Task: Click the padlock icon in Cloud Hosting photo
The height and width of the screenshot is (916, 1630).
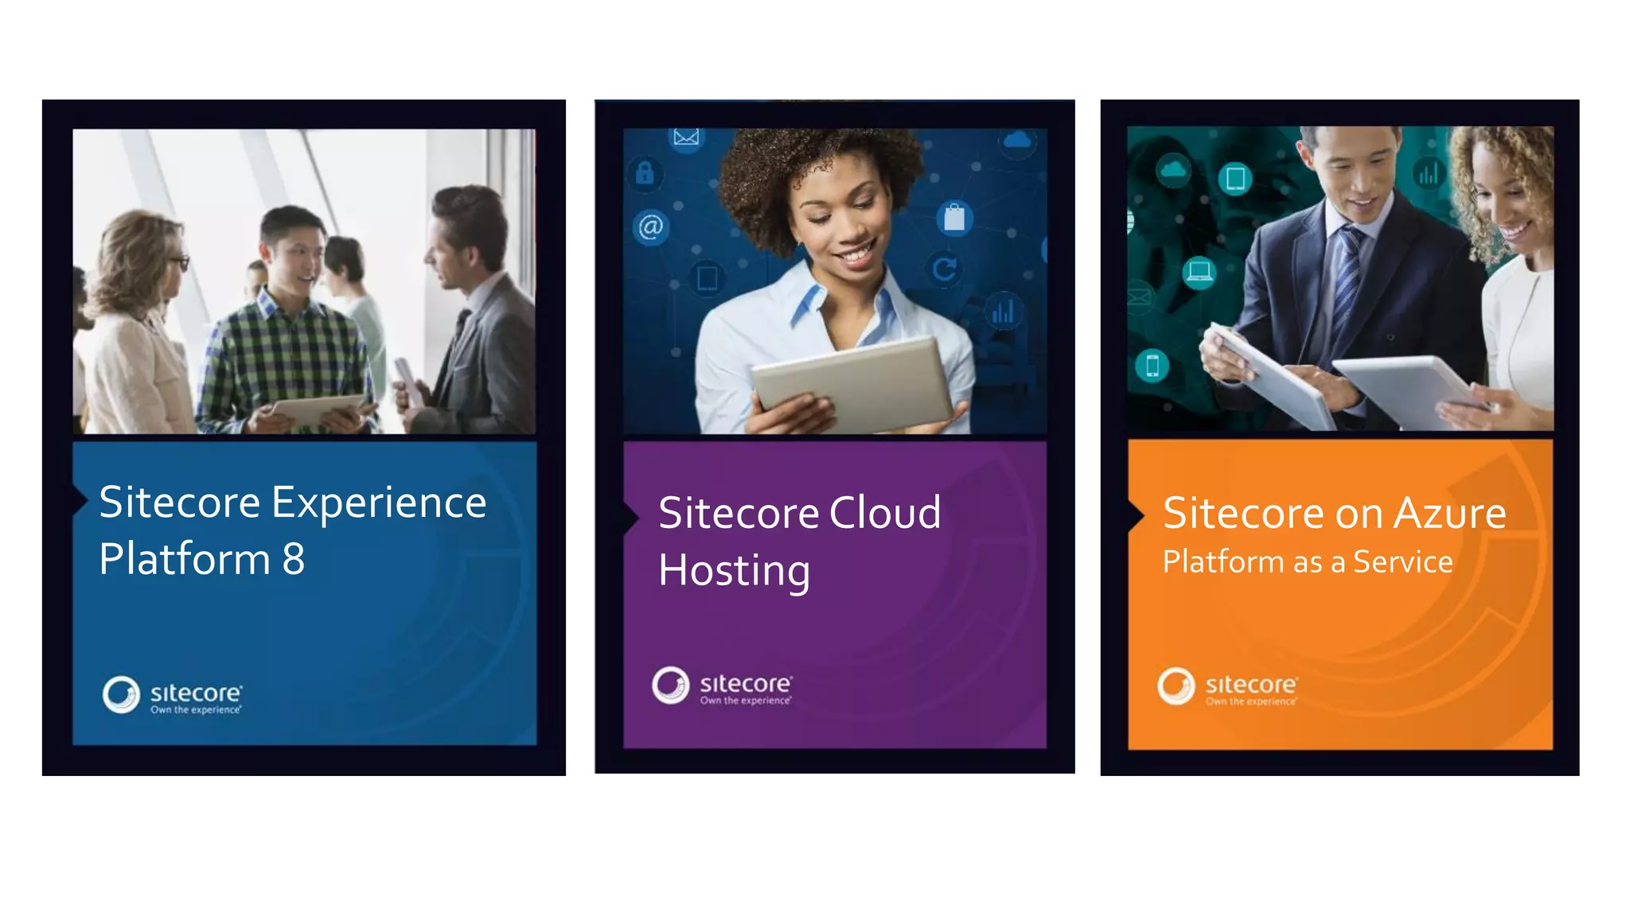Action: coord(645,173)
